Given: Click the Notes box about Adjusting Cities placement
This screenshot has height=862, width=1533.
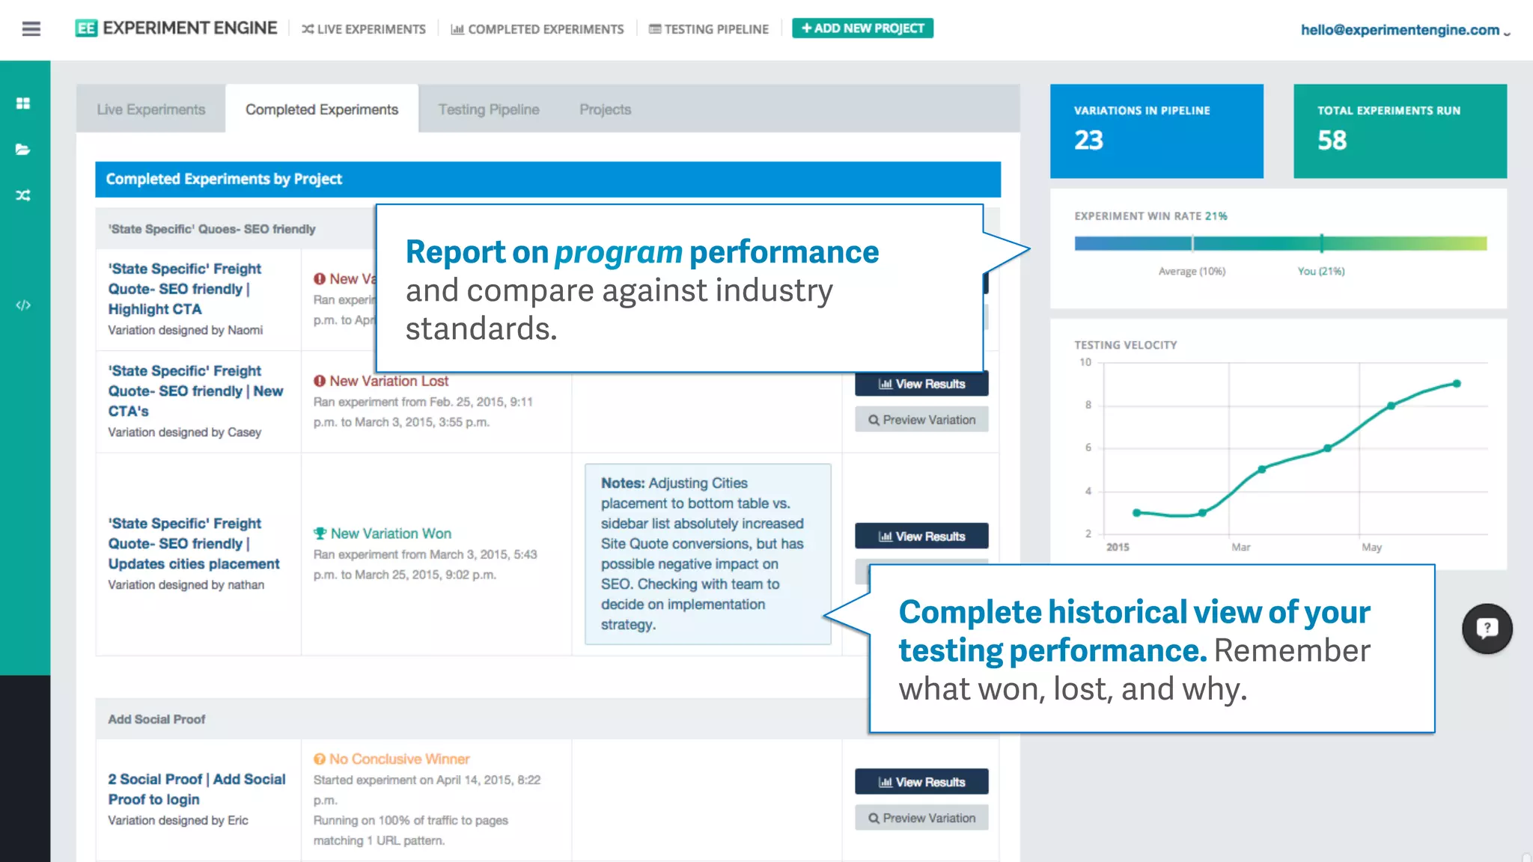Looking at the screenshot, I should pos(707,554).
